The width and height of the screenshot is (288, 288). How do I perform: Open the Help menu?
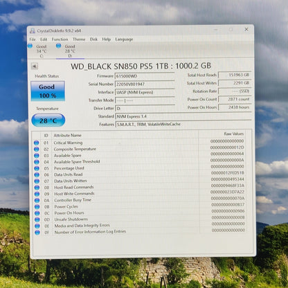(x=107, y=39)
